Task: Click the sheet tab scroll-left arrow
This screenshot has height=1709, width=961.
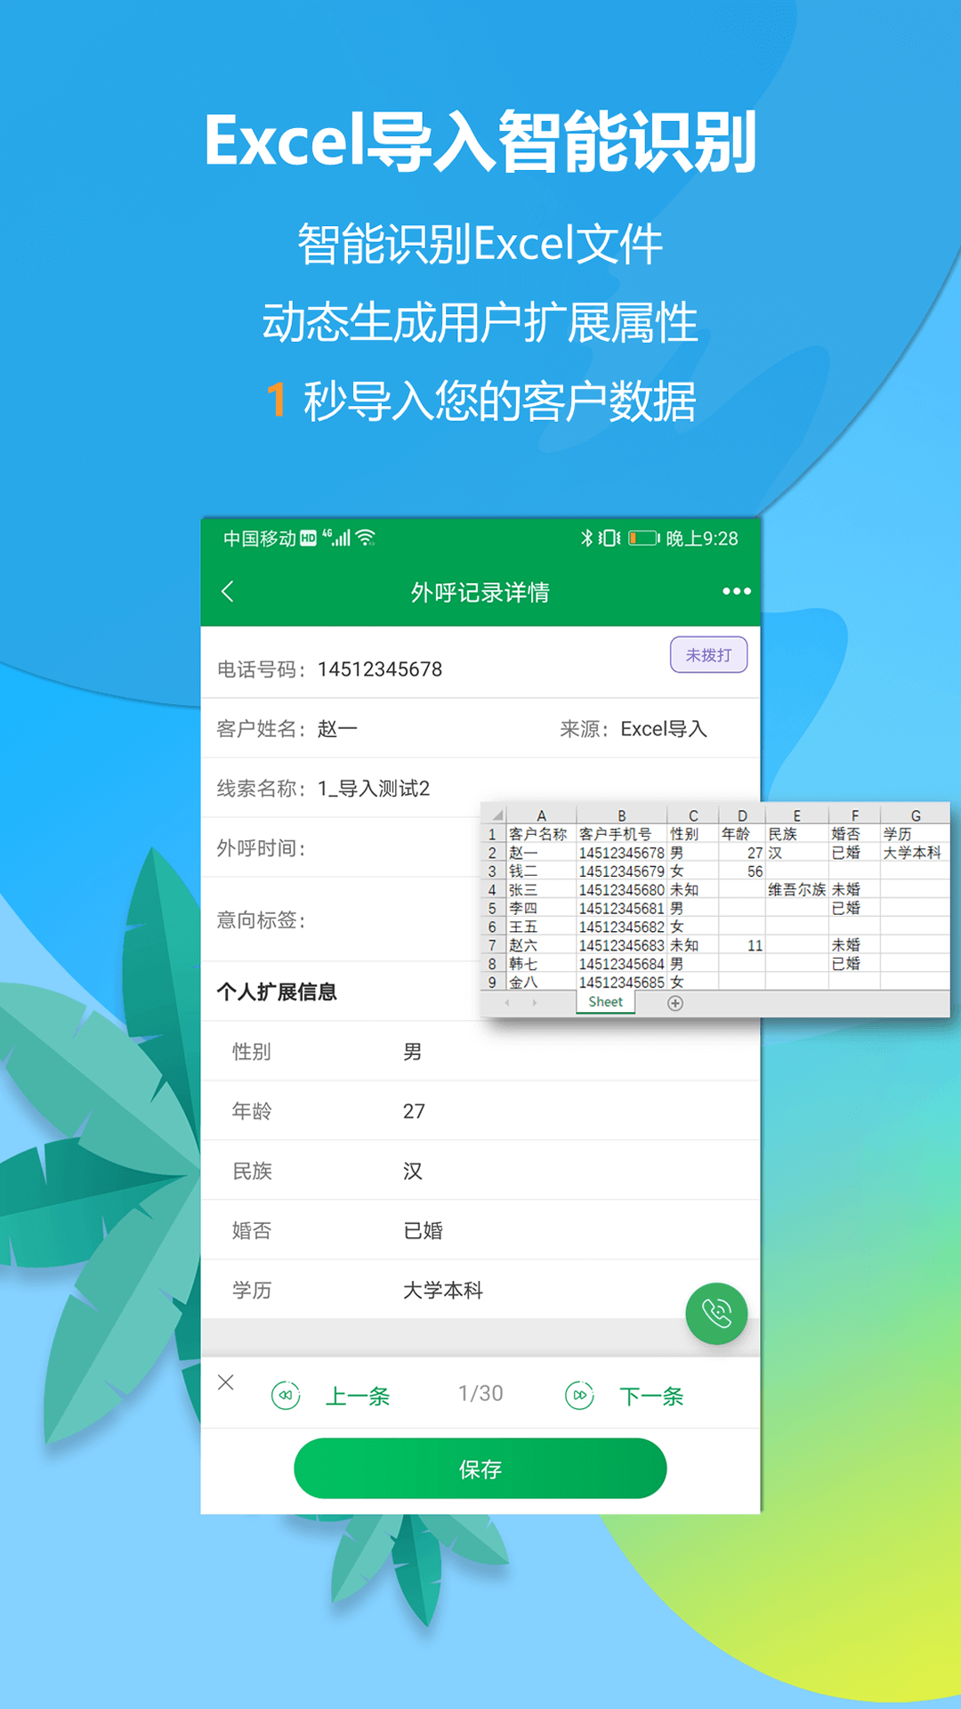Action: click(x=507, y=1002)
